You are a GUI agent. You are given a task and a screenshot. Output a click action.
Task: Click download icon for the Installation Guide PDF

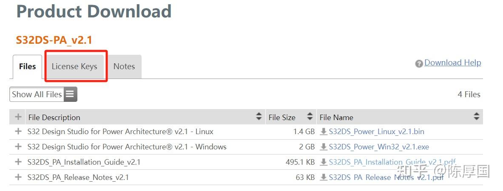(324, 162)
